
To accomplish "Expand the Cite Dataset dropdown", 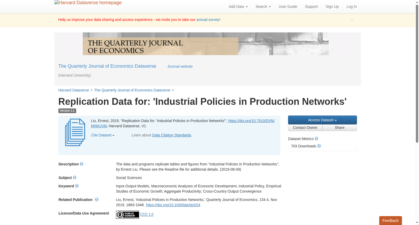I will [x=103, y=135].
